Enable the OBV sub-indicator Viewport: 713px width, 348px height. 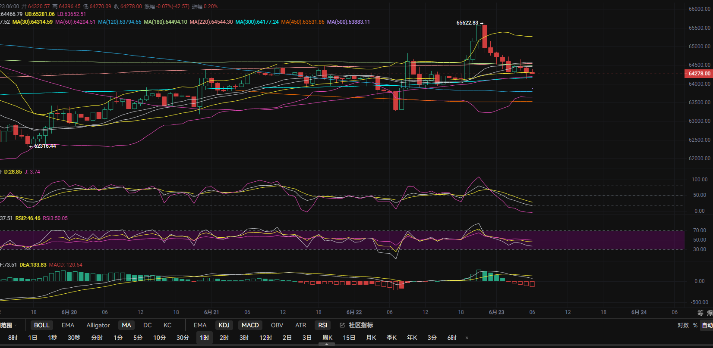277,325
